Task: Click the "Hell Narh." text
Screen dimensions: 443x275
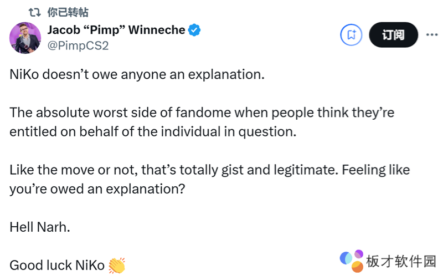Action: (40, 227)
